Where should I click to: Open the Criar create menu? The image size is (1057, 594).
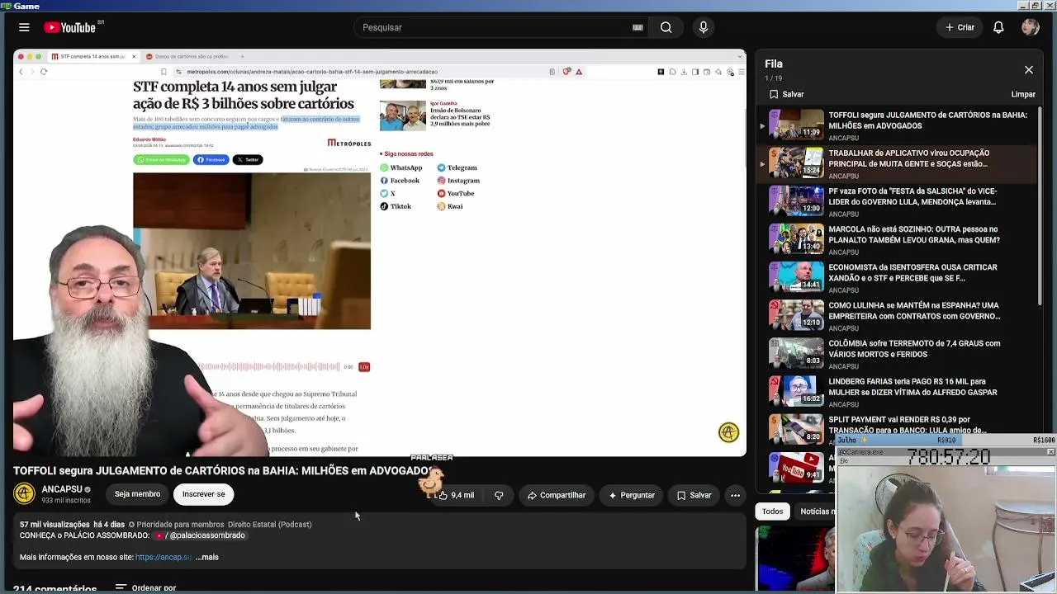(960, 27)
